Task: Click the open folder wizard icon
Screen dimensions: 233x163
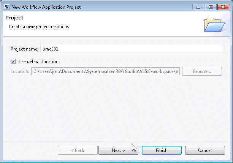Action: click(x=214, y=25)
